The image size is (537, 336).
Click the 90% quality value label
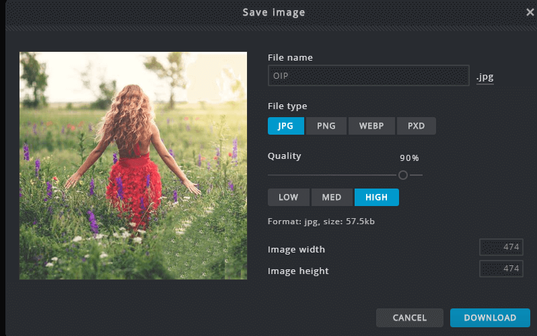(x=409, y=158)
